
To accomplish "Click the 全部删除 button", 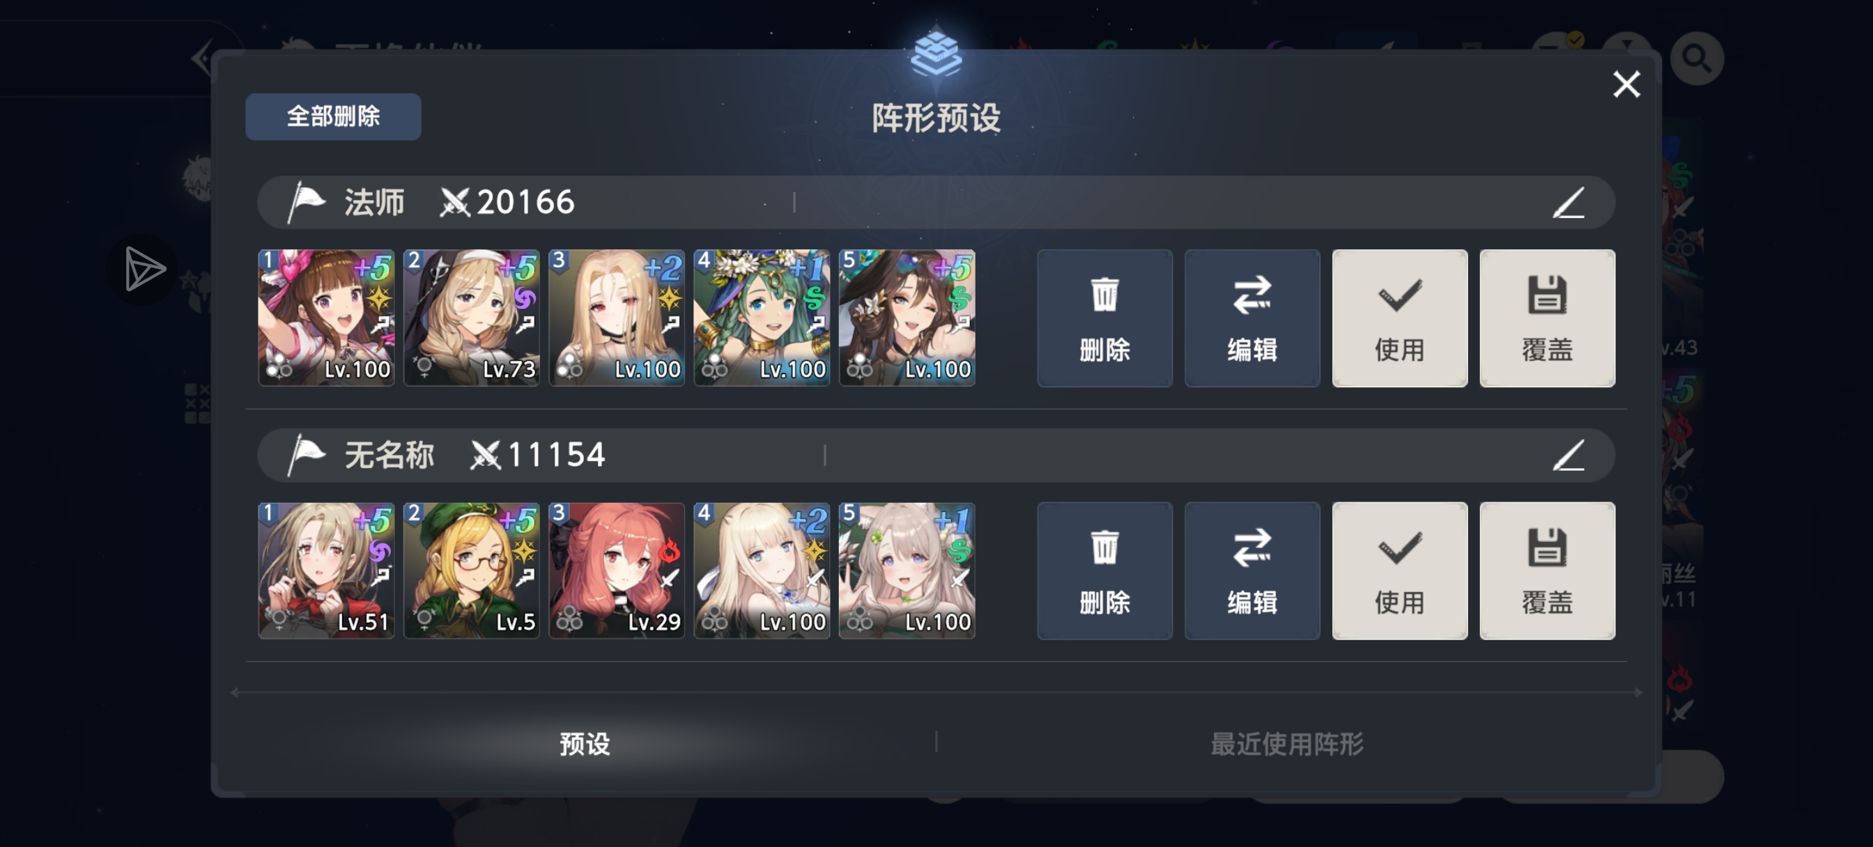I will (x=333, y=116).
